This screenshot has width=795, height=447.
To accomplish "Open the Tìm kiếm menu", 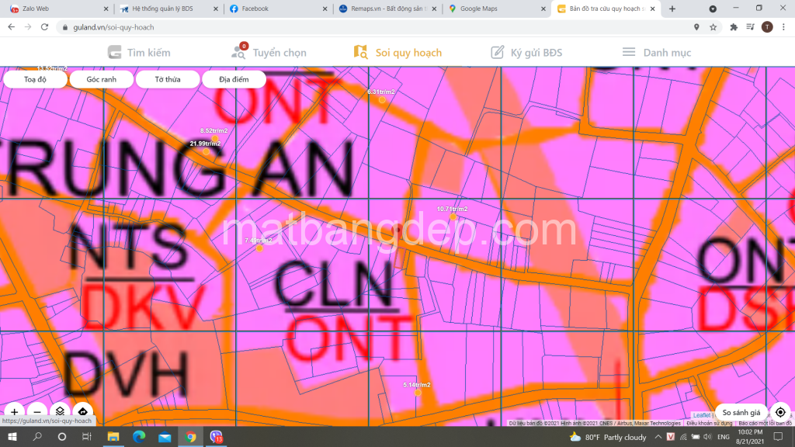I will (x=140, y=52).
